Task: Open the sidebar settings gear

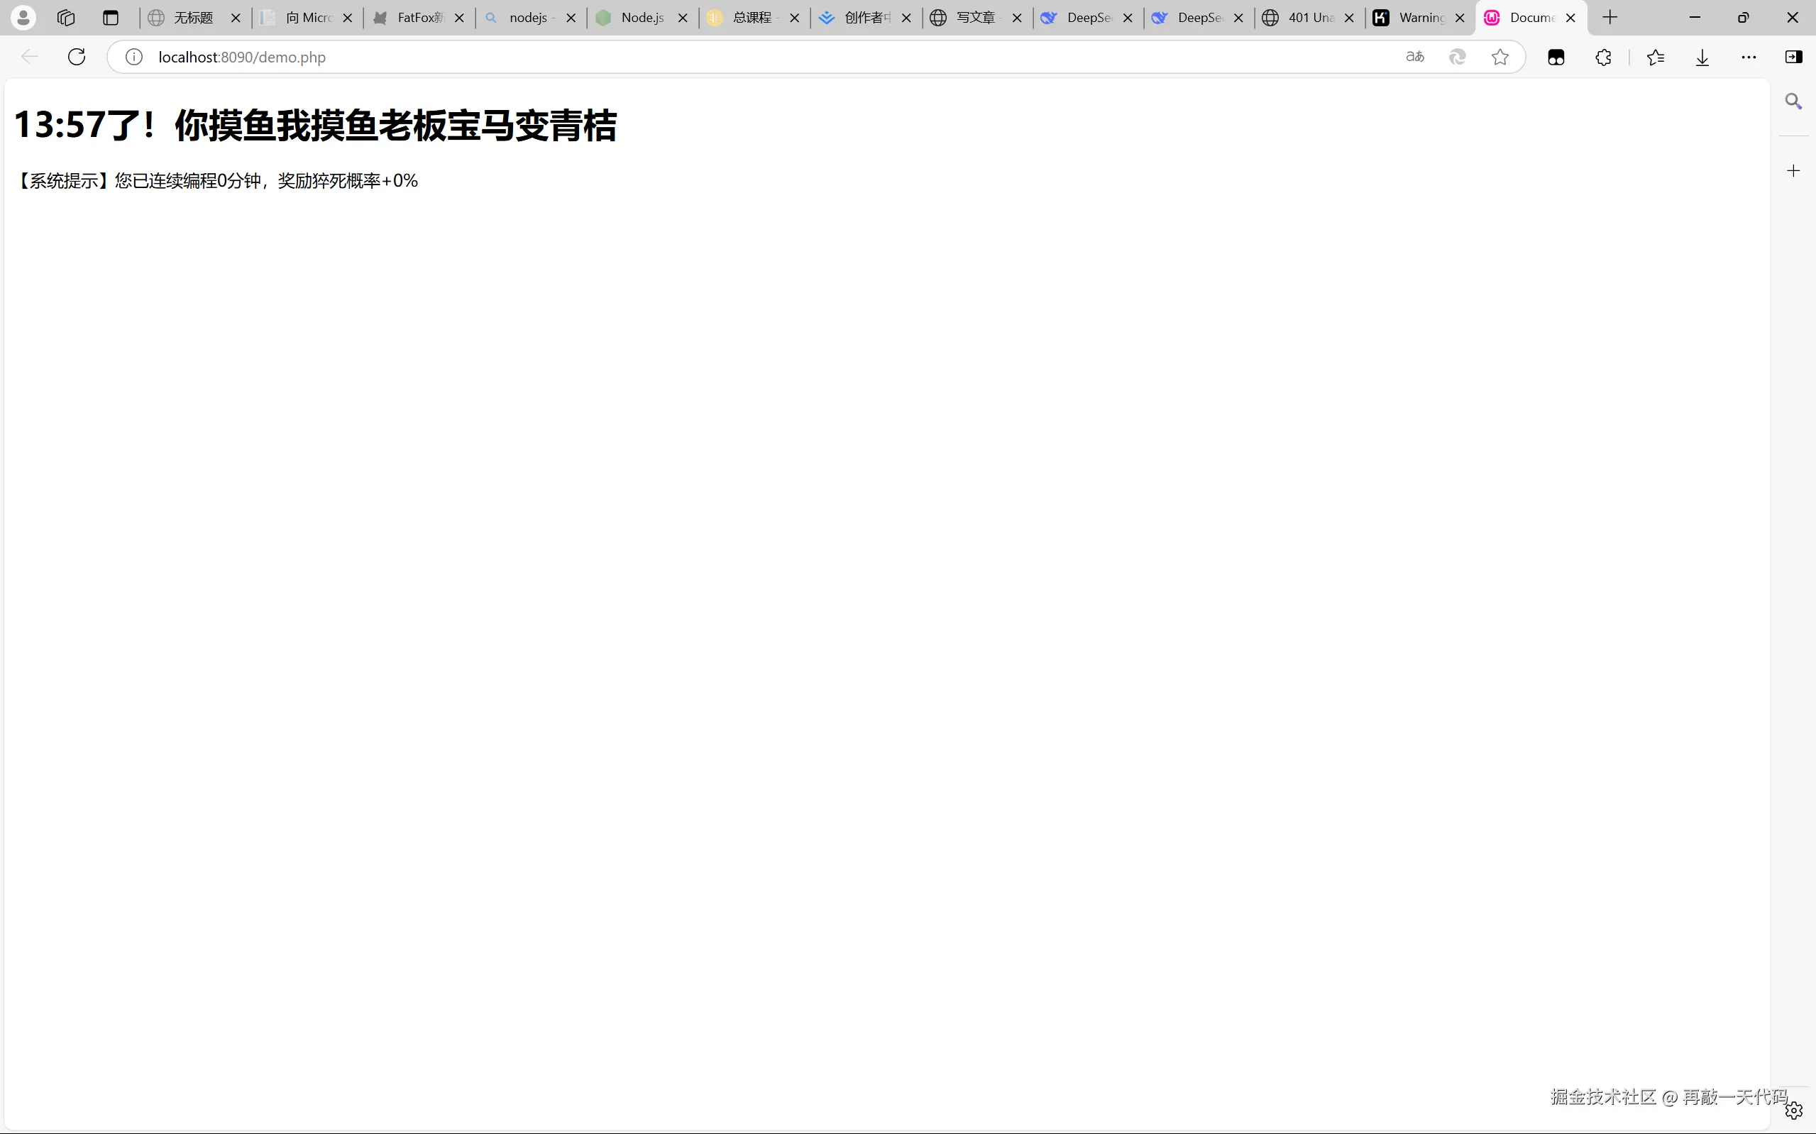Action: point(1793,1110)
